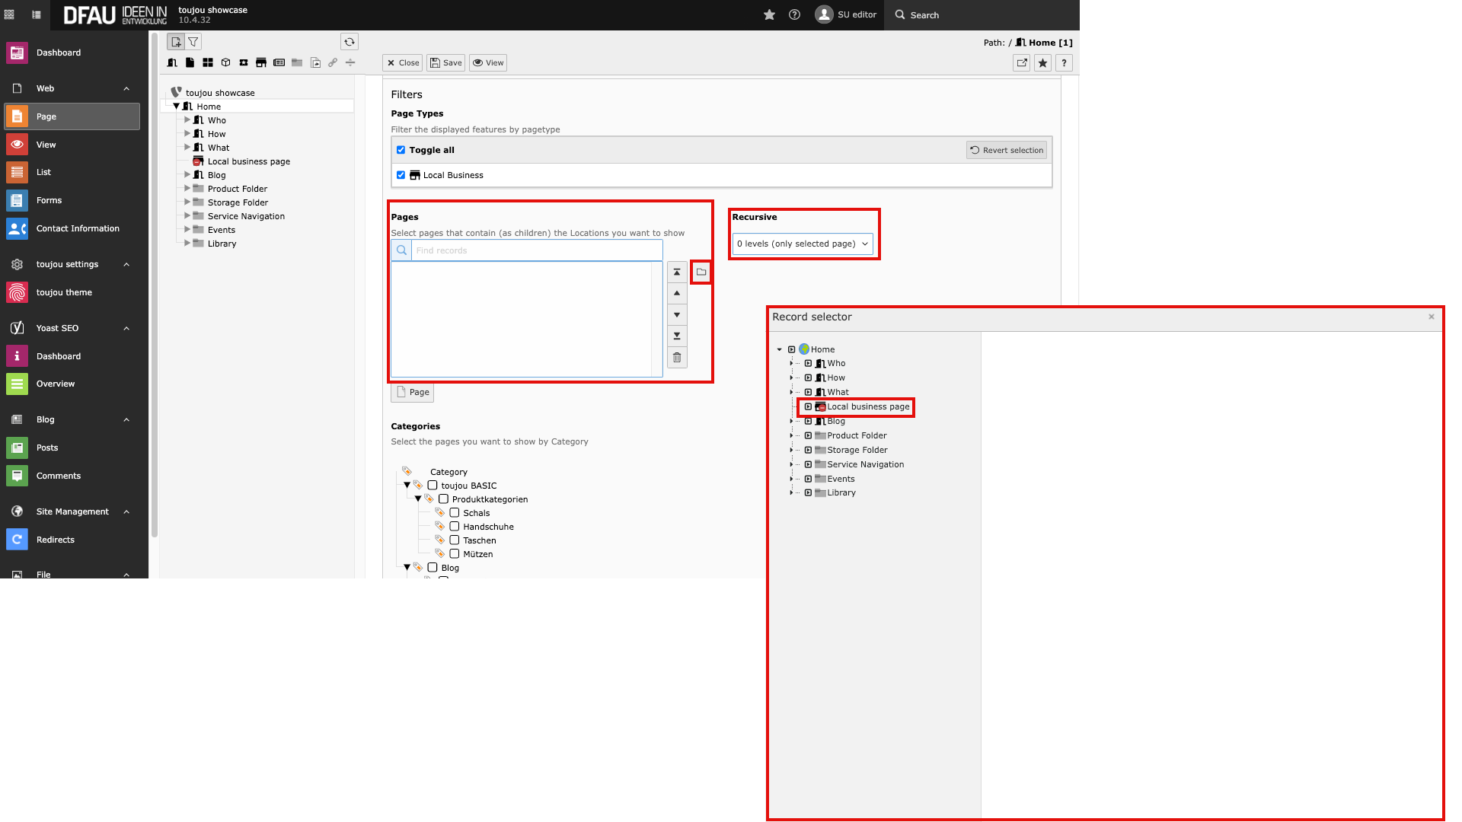Click the Find records search field
This screenshot has width=1462, height=822.
tap(536, 250)
